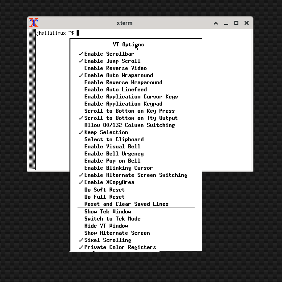Enable Application Cursor Keys
This screenshot has height=282, width=282.
tap(136, 97)
